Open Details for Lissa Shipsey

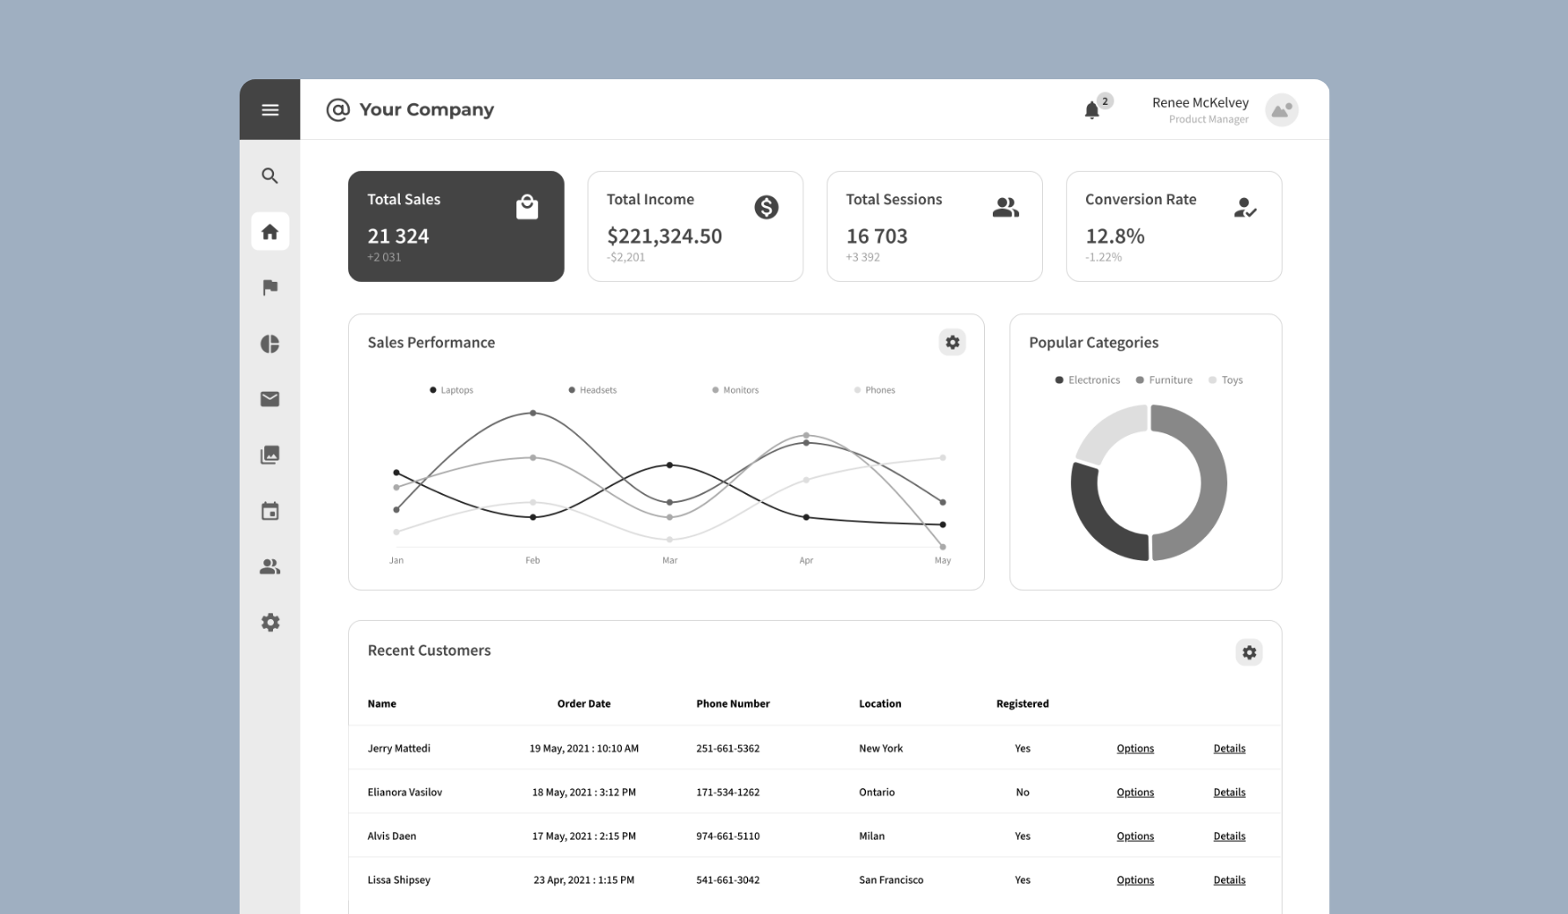[x=1229, y=881]
